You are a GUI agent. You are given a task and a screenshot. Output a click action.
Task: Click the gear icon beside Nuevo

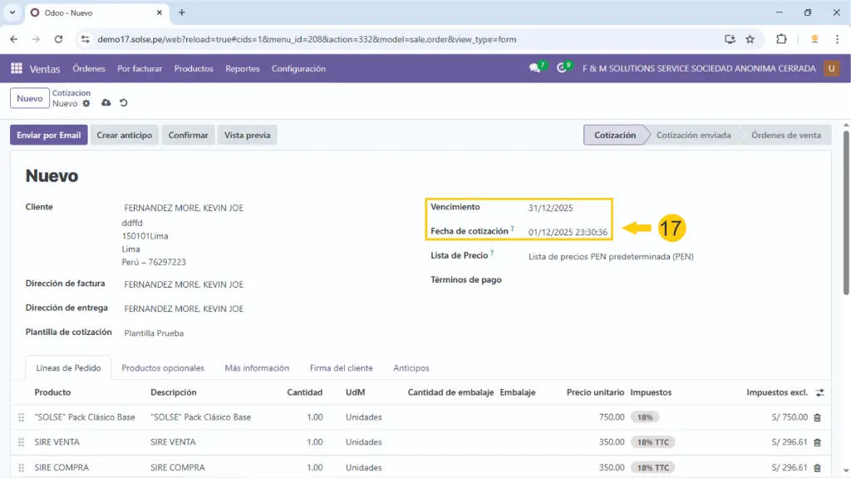(x=86, y=104)
